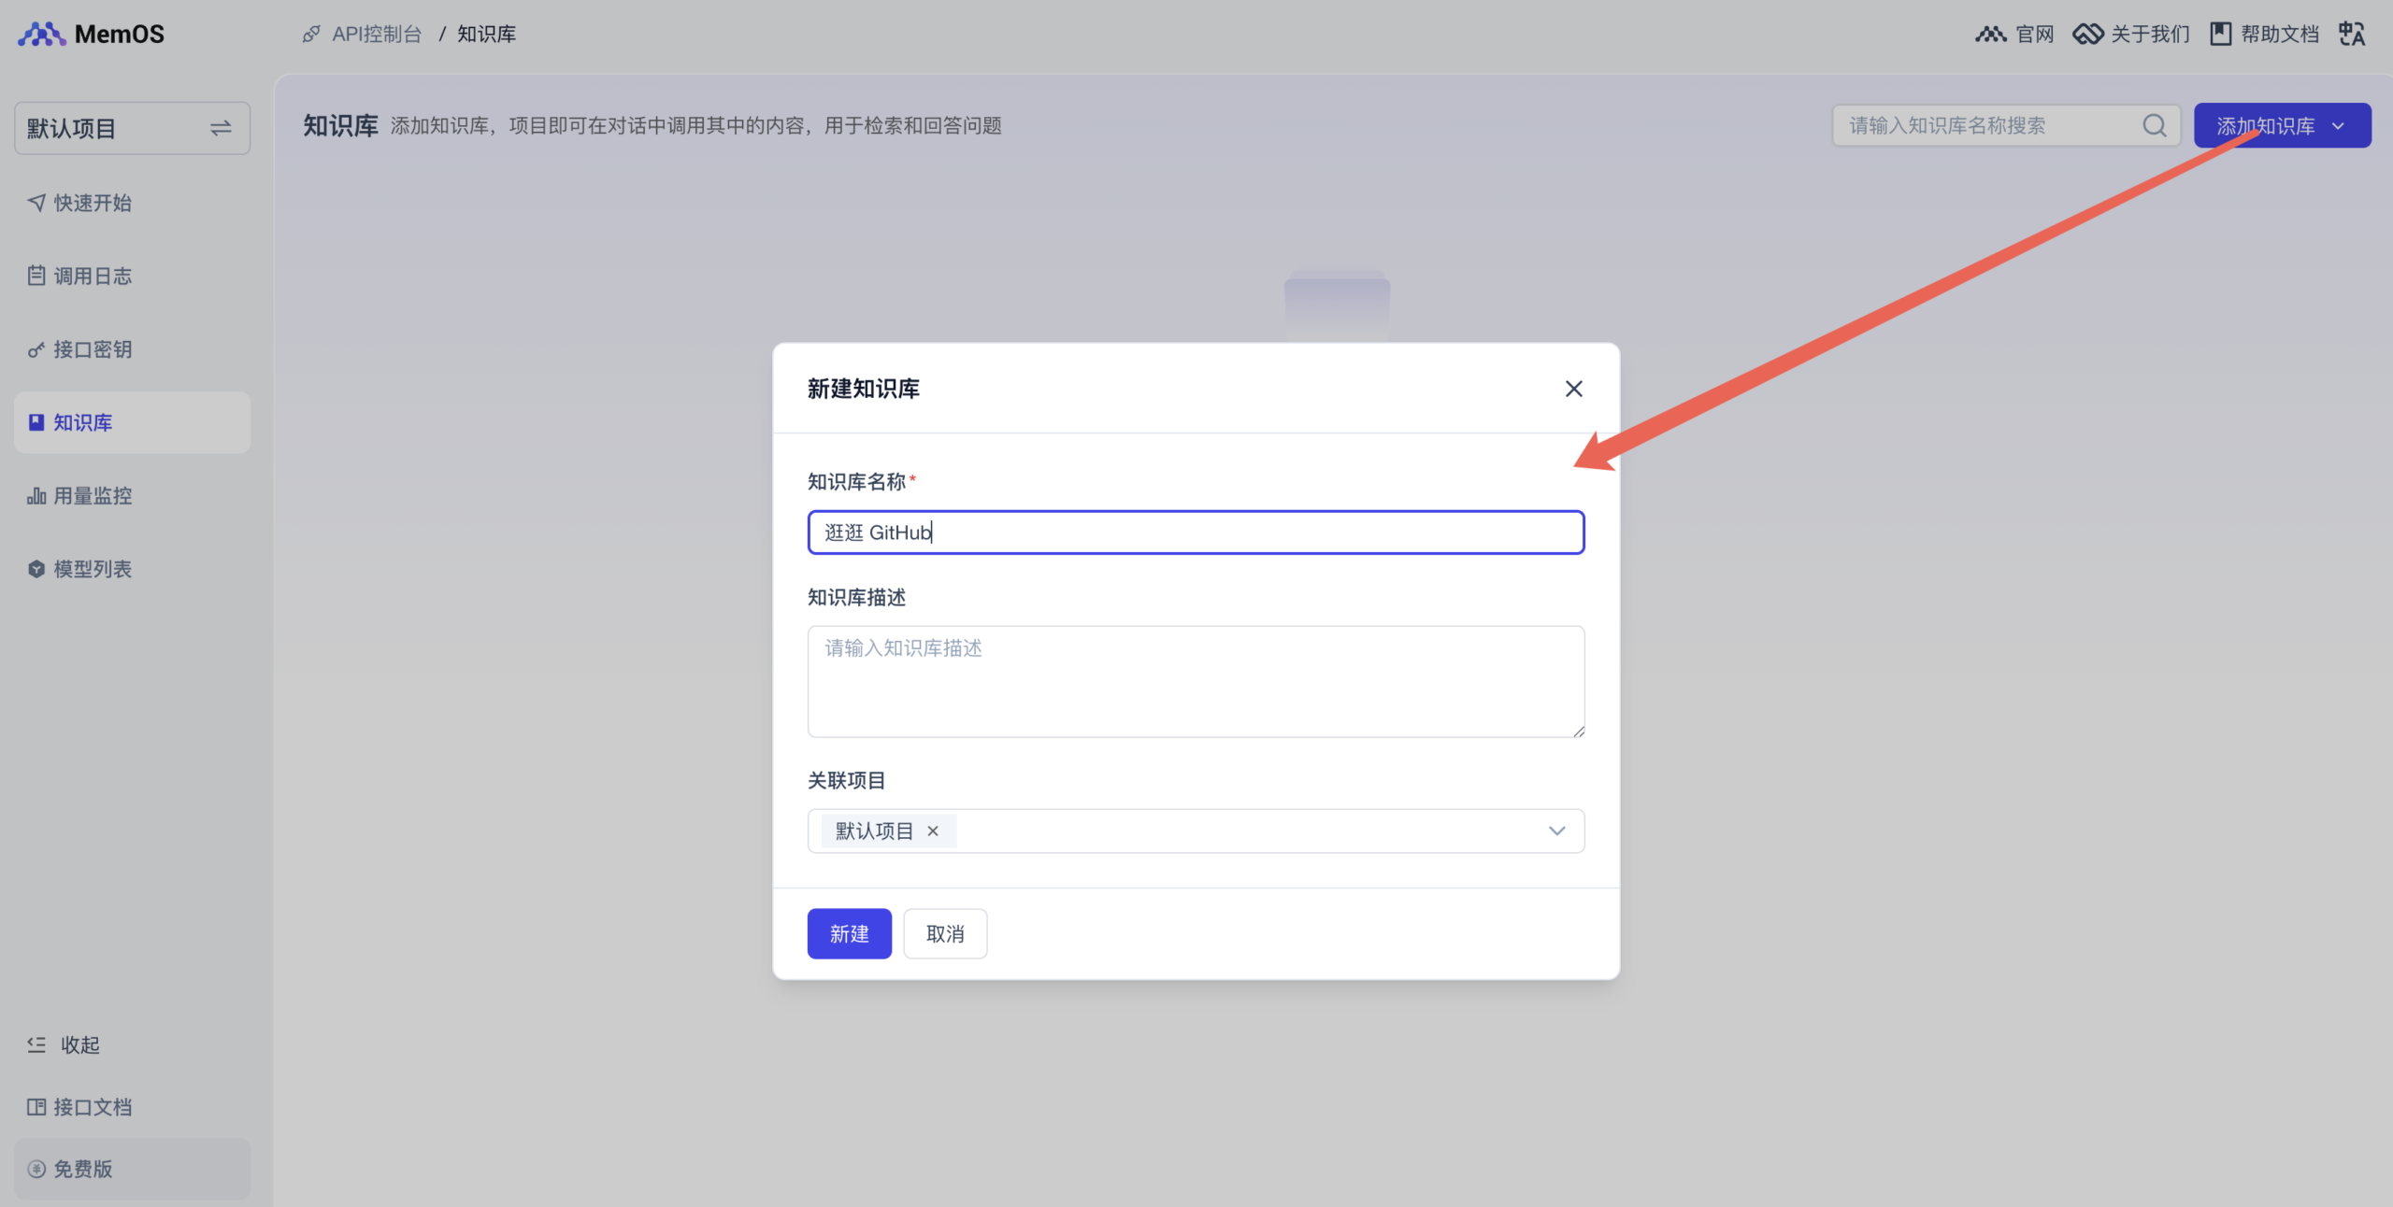Close the 新建知识库 dialog with X
Image resolution: width=2393 pixels, height=1207 pixels.
[x=1574, y=388]
